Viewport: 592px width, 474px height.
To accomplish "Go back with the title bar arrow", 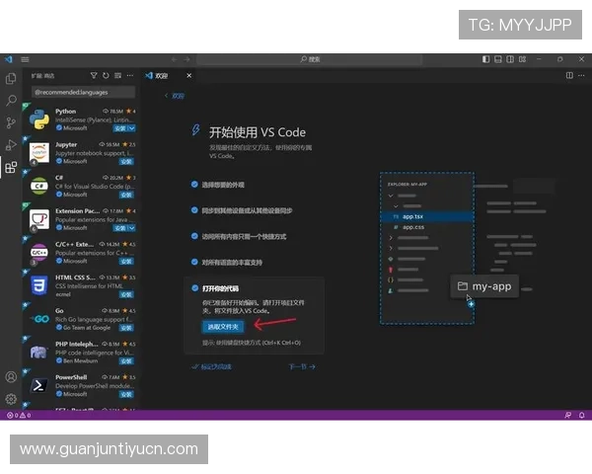I will click(174, 59).
